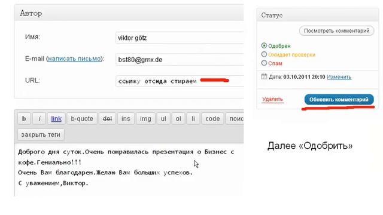Click into the URL input field
Screen dimensions: 383x215
pyautogui.click(x=180, y=81)
